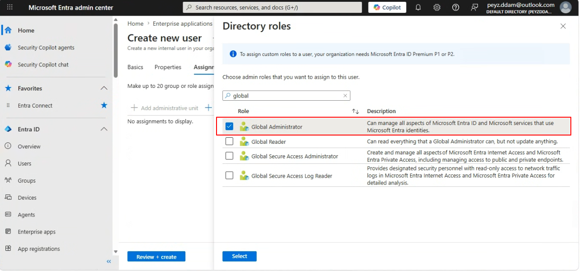The width and height of the screenshot is (580, 271).
Task: Open the help question mark icon
Action: (455, 7)
